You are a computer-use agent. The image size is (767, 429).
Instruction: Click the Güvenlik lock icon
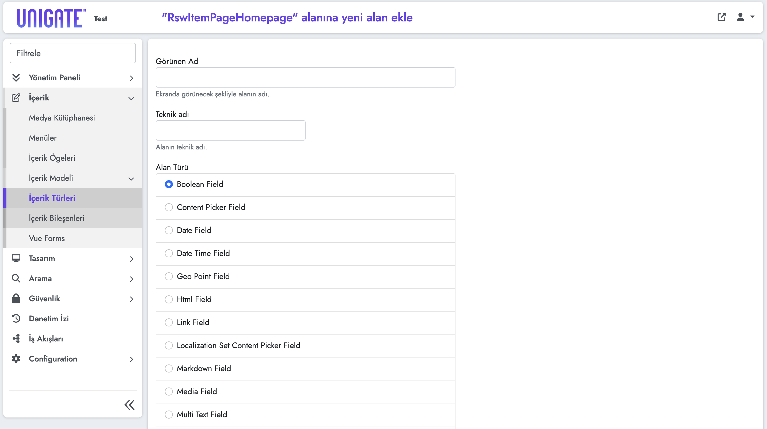(x=16, y=299)
